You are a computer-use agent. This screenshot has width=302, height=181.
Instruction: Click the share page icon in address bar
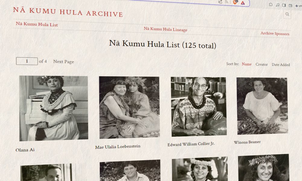pos(220,2)
